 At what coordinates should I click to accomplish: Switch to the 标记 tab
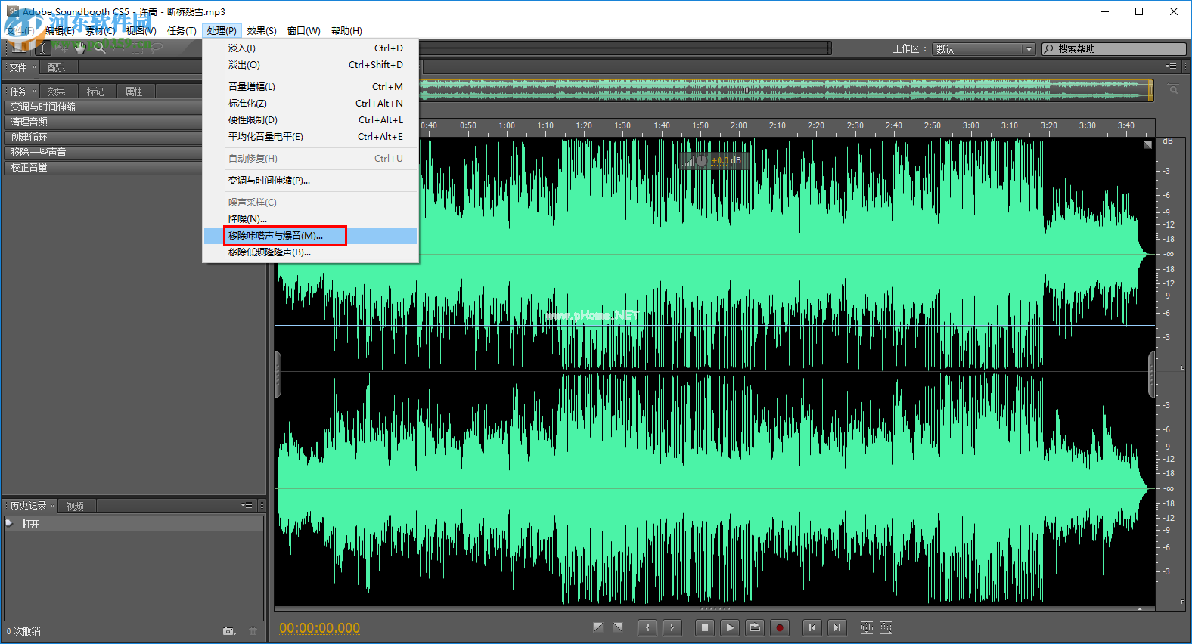pyautogui.click(x=95, y=91)
